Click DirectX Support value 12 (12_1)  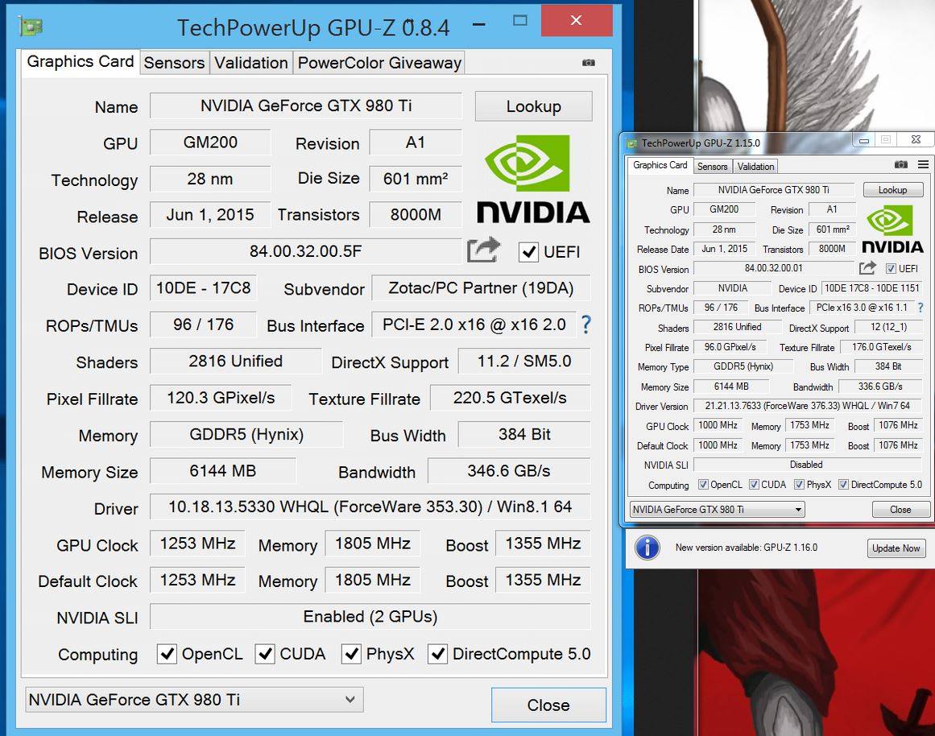pyautogui.click(x=888, y=327)
